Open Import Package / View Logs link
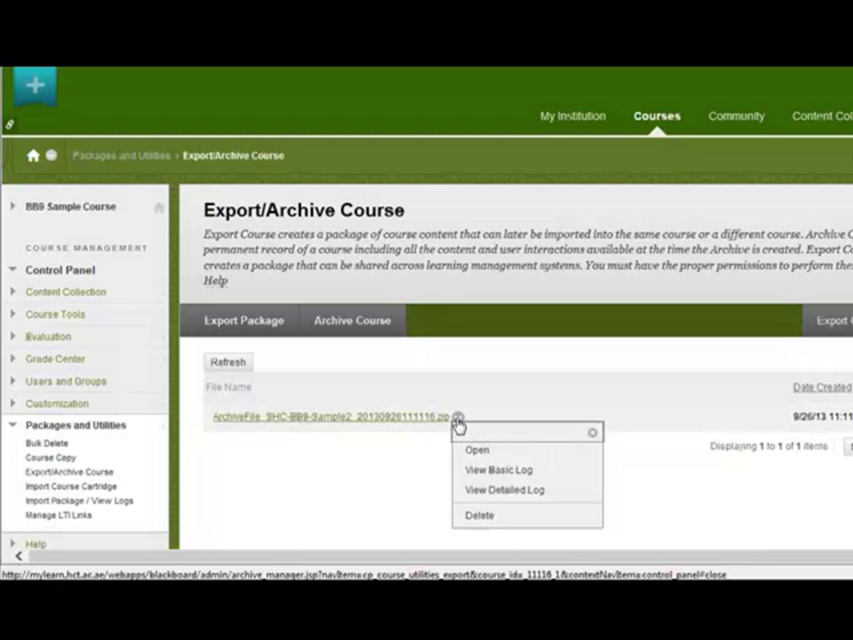 pos(79,501)
